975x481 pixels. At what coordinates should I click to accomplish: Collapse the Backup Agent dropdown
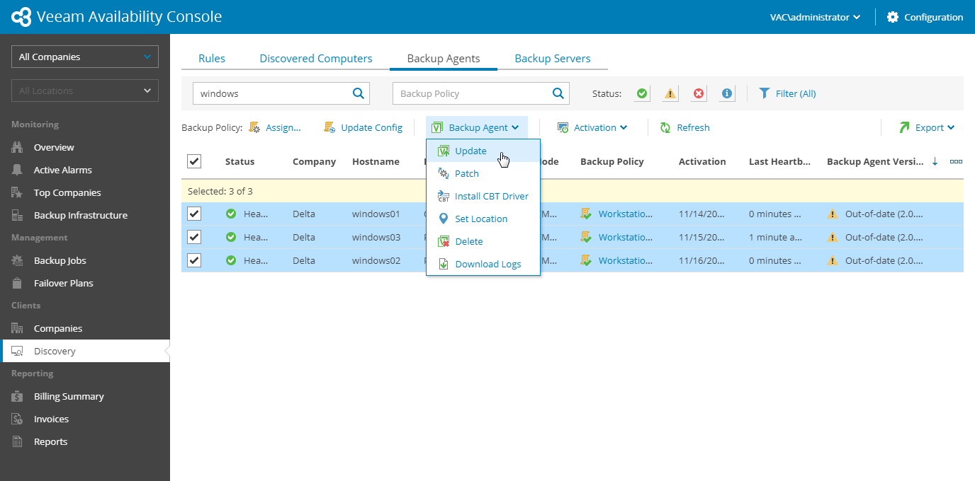tap(477, 127)
